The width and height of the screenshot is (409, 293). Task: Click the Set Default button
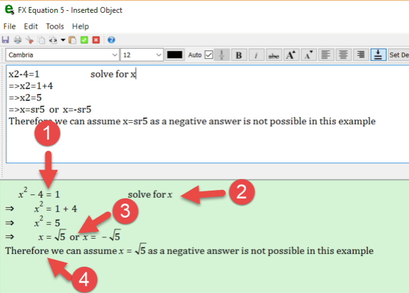(399, 55)
